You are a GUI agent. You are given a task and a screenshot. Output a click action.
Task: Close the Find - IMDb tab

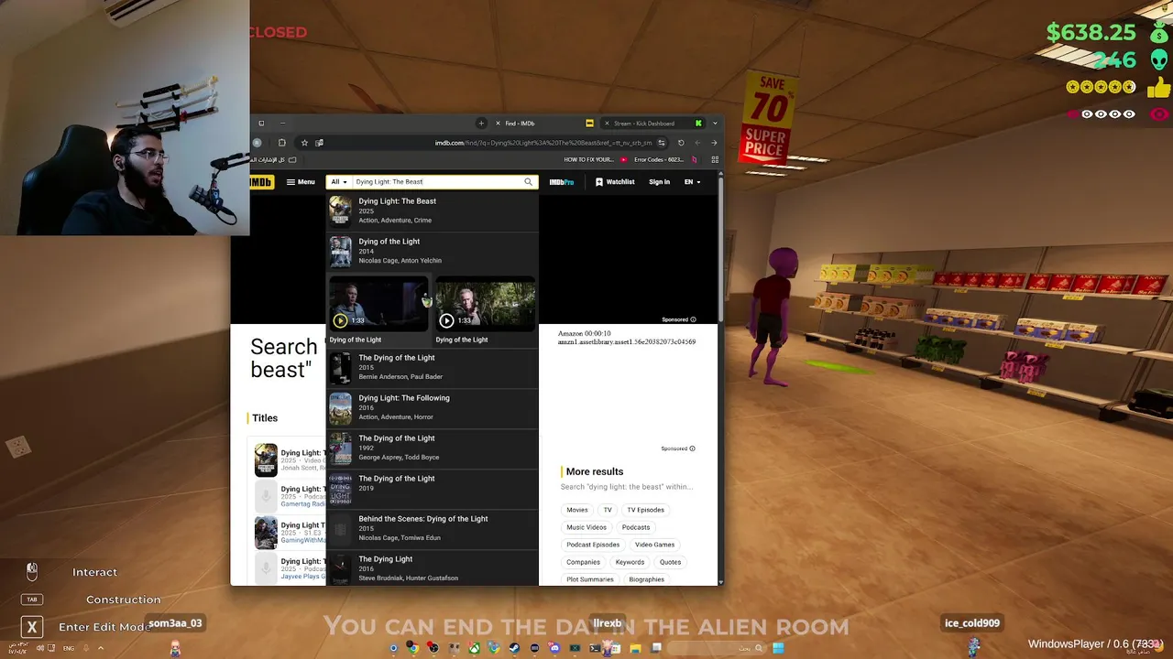tap(498, 124)
